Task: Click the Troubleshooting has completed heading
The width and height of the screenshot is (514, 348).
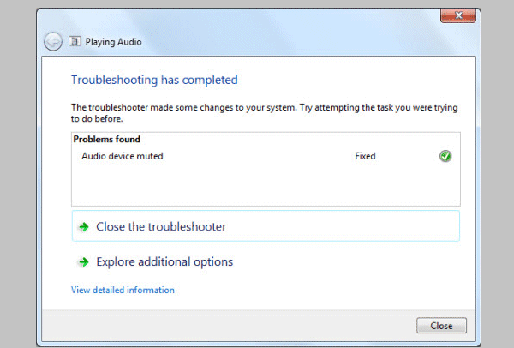Action: [154, 80]
